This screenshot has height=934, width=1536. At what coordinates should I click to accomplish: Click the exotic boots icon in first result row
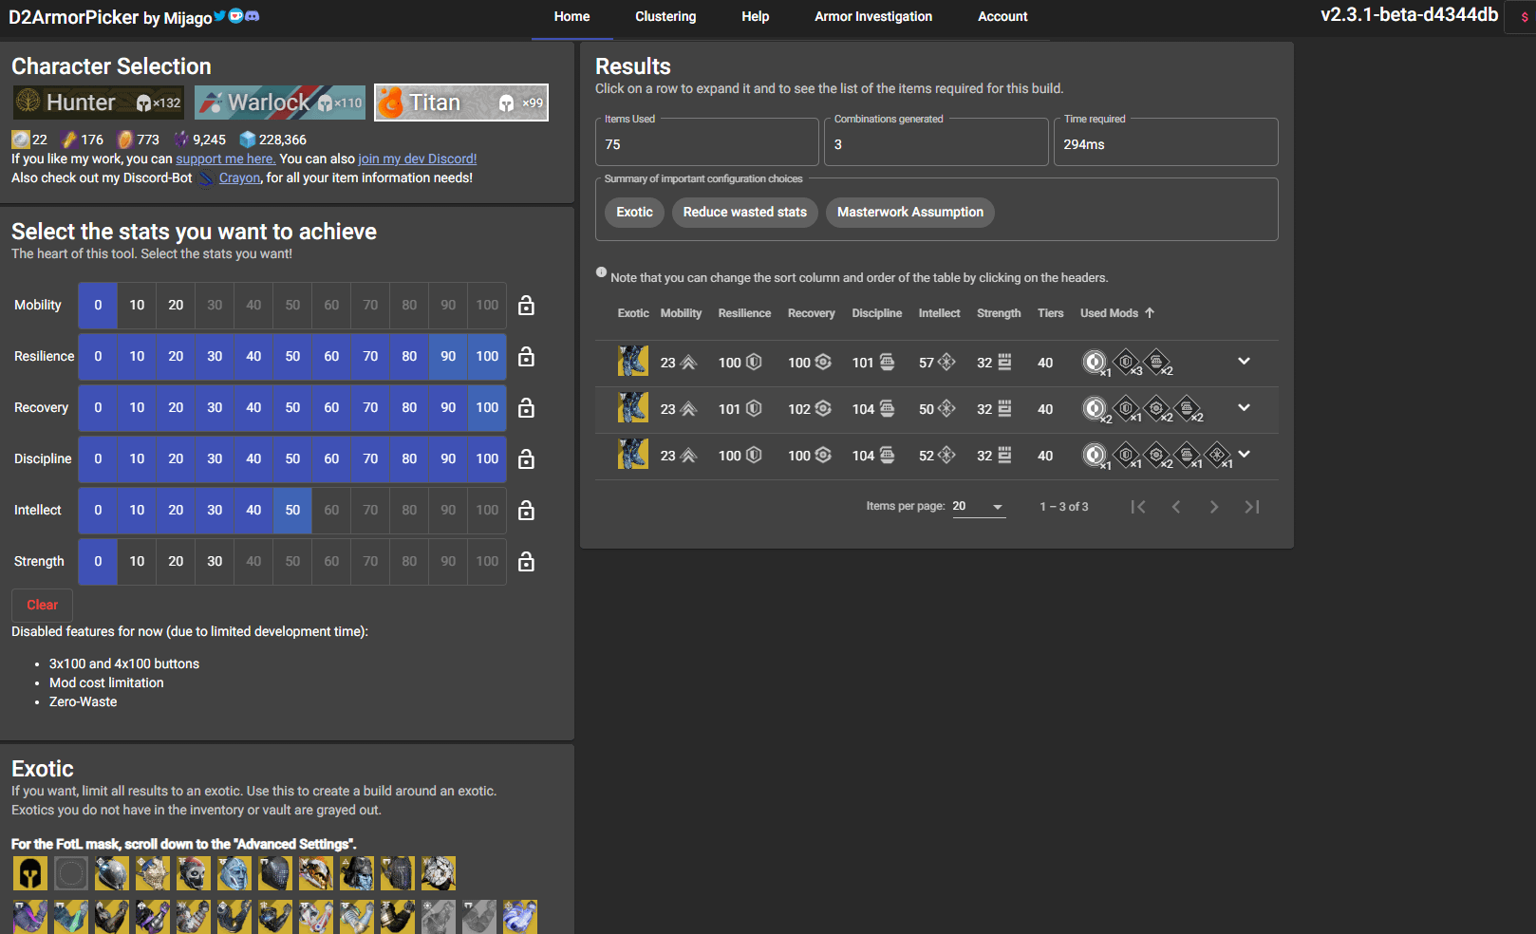point(632,362)
